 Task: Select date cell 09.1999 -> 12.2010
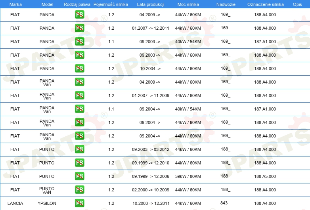151,163
